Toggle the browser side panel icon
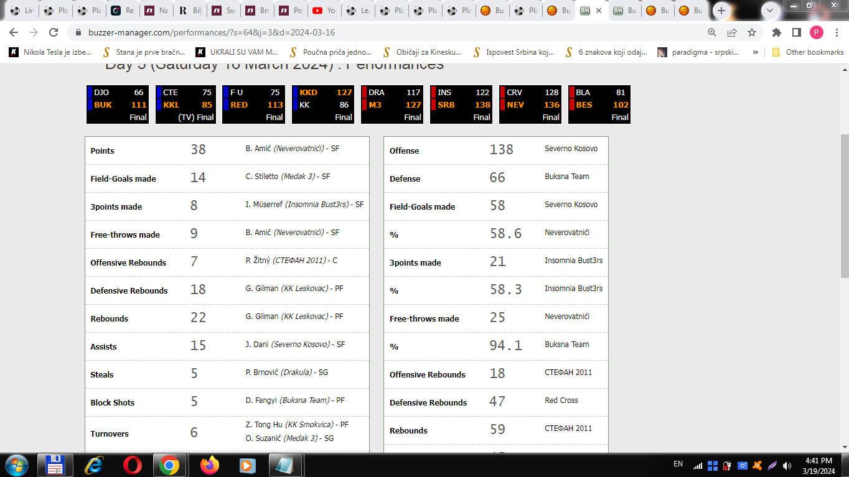849x477 pixels. pyautogui.click(x=796, y=32)
